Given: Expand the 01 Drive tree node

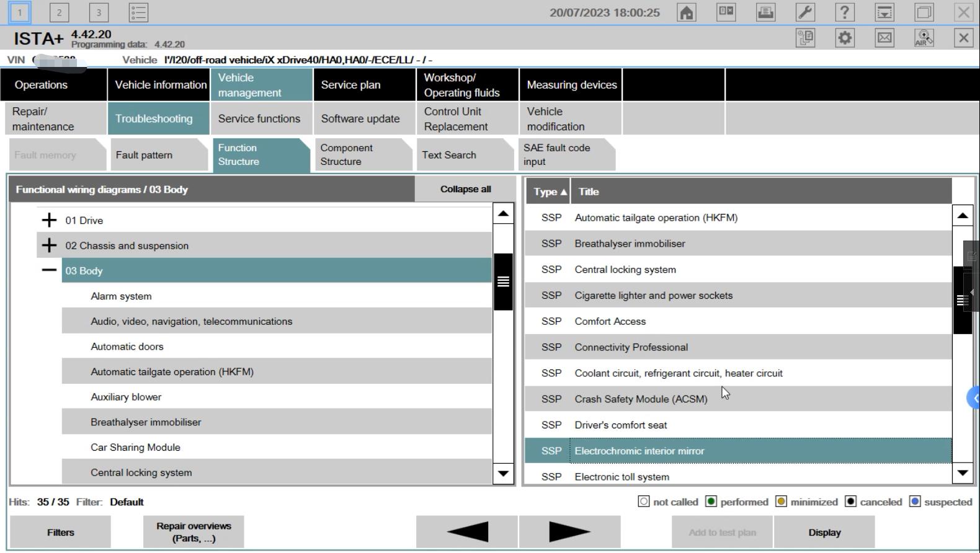Looking at the screenshot, I should 49,220.
